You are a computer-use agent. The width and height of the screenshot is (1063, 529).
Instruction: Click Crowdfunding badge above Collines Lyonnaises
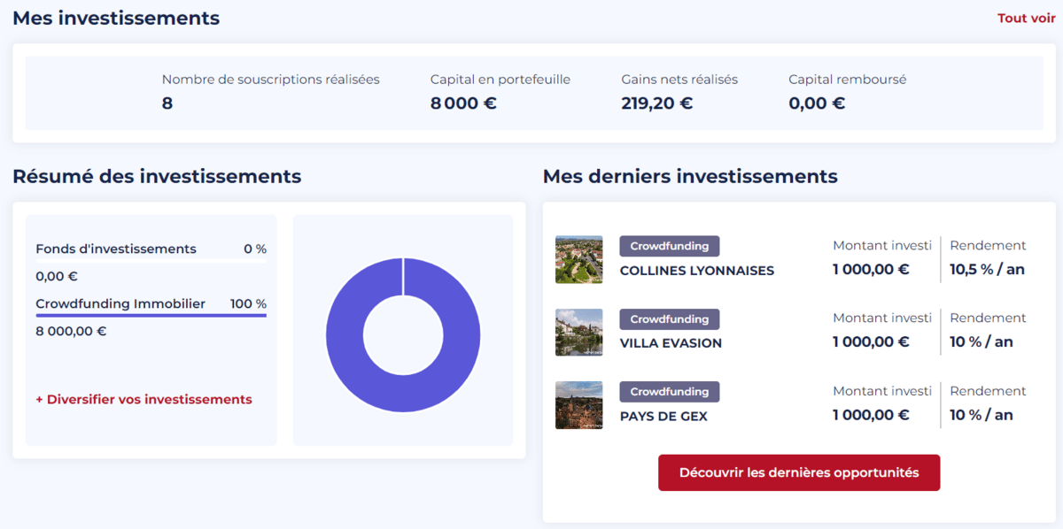(670, 246)
